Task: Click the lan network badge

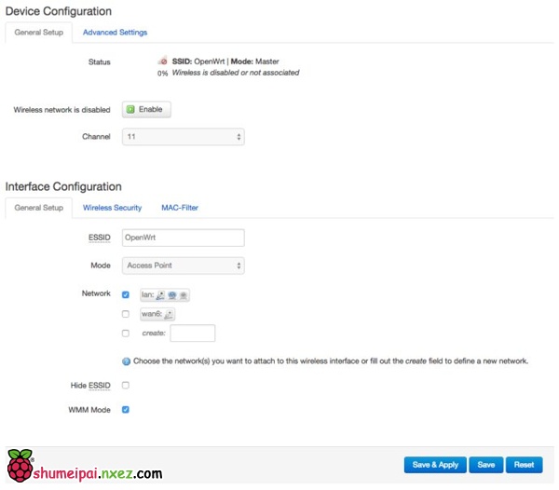Action: pos(165,294)
